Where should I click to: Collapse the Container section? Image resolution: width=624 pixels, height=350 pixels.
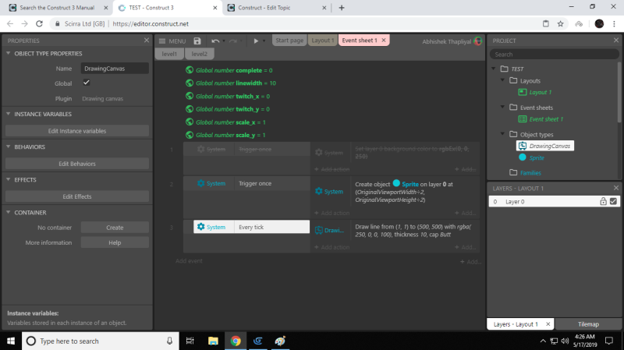tap(9, 212)
